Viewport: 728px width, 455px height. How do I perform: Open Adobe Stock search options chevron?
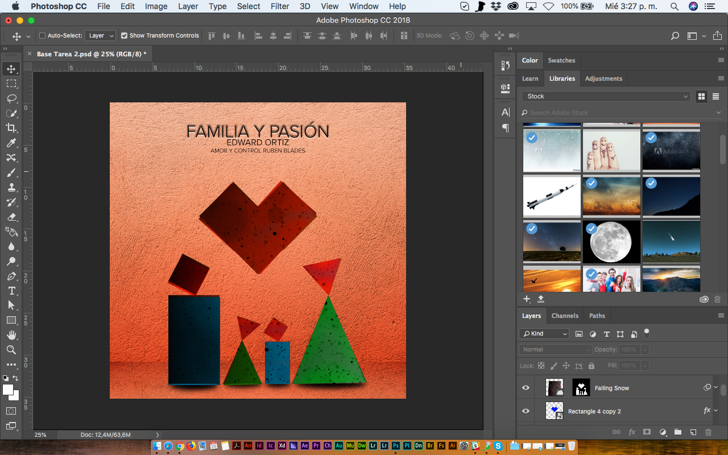pos(718,113)
